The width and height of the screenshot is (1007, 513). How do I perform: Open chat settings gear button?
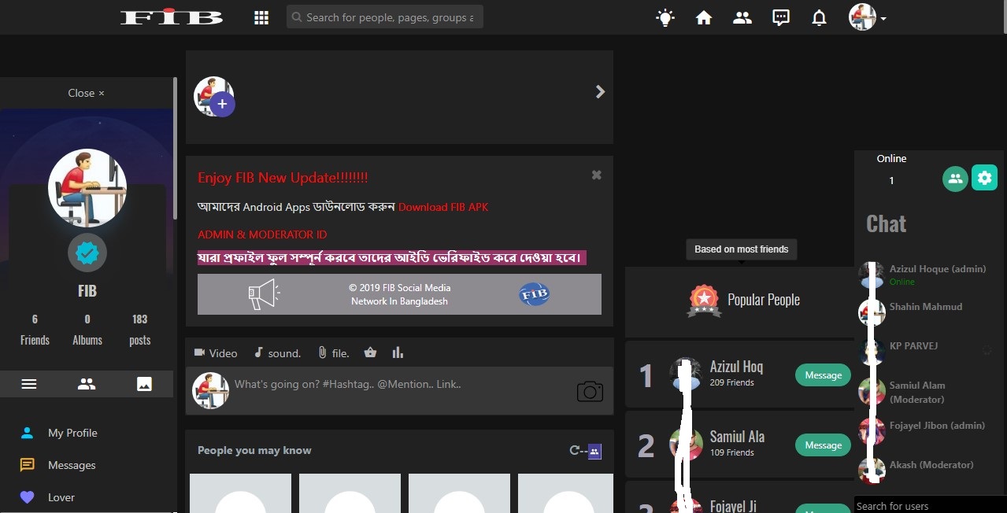coord(984,178)
